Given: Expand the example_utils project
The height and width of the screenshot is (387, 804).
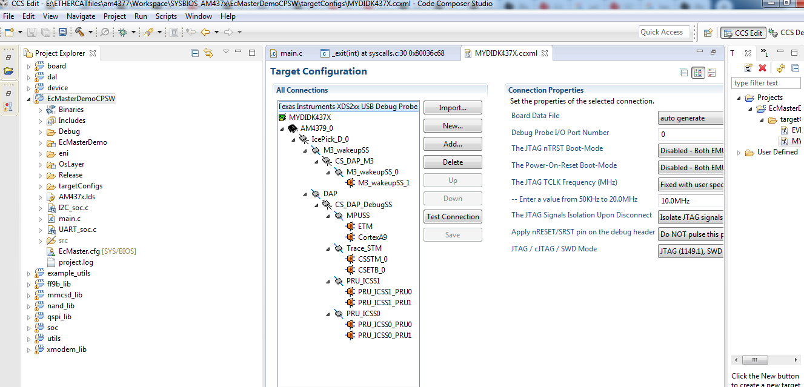Looking at the screenshot, I should pos(28,273).
